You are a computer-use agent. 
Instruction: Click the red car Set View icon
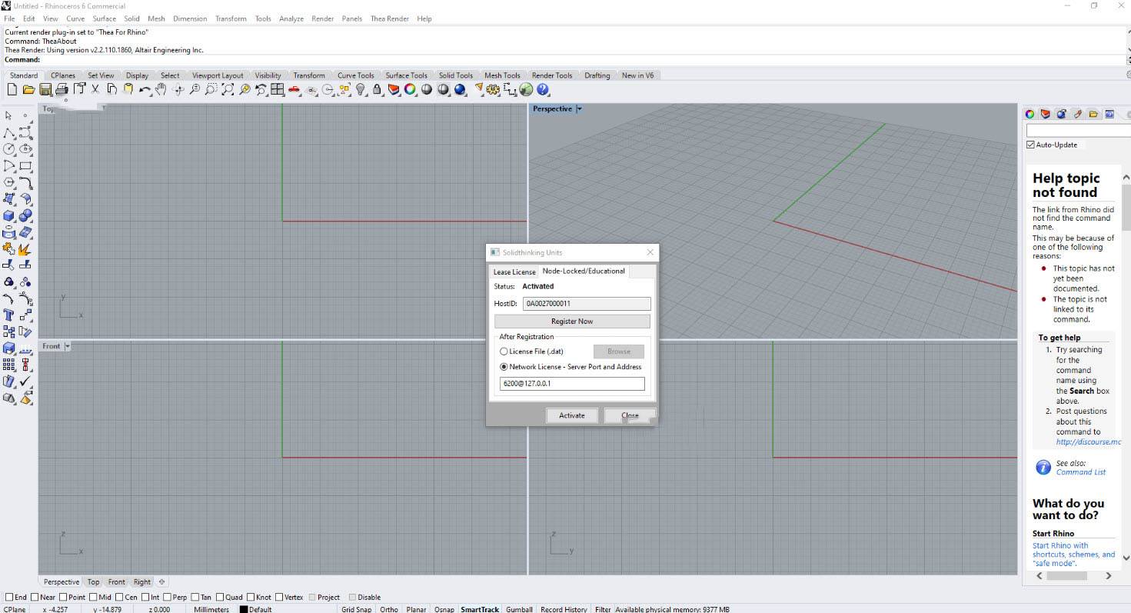tap(294, 90)
